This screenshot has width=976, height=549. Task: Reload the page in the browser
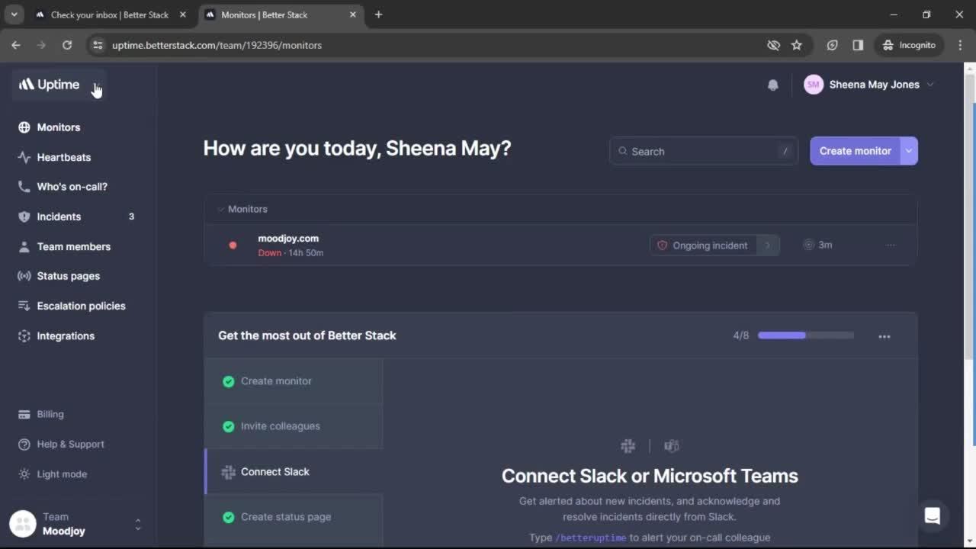(67, 45)
